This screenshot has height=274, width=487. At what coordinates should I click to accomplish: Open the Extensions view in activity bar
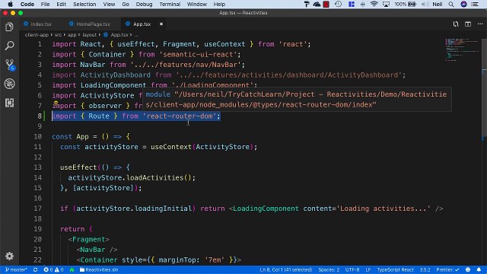[x=9, y=103]
